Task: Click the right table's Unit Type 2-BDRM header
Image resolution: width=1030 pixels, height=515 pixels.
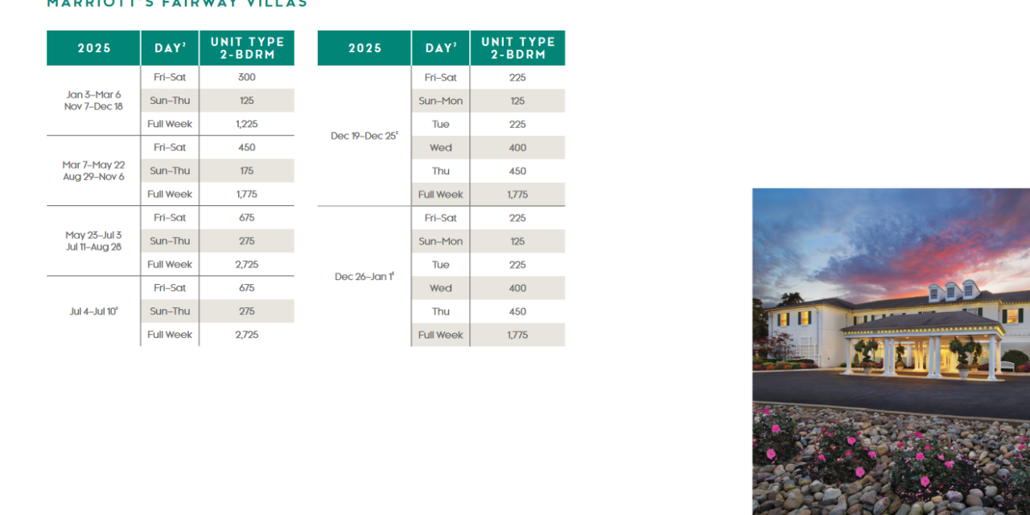Action: tap(518, 48)
